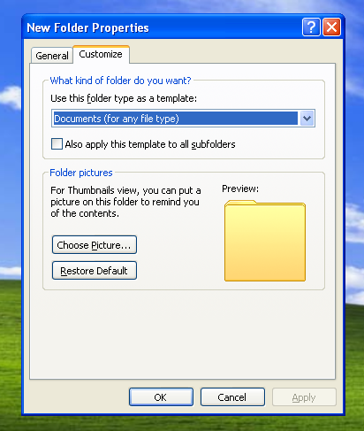This screenshot has height=431, width=364.
Task: Click the 'Use this folder type as a template:' label
Action: (124, 98)
